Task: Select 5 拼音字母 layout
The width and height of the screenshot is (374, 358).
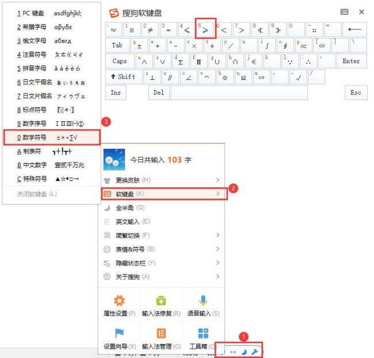Action: pos(52,68)
